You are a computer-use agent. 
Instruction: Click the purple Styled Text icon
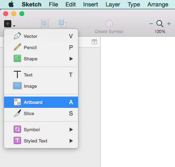[x=17, y=140]
